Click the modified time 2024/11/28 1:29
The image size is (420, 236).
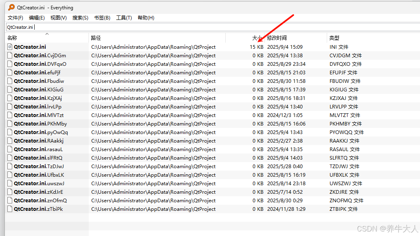point(286,209)
